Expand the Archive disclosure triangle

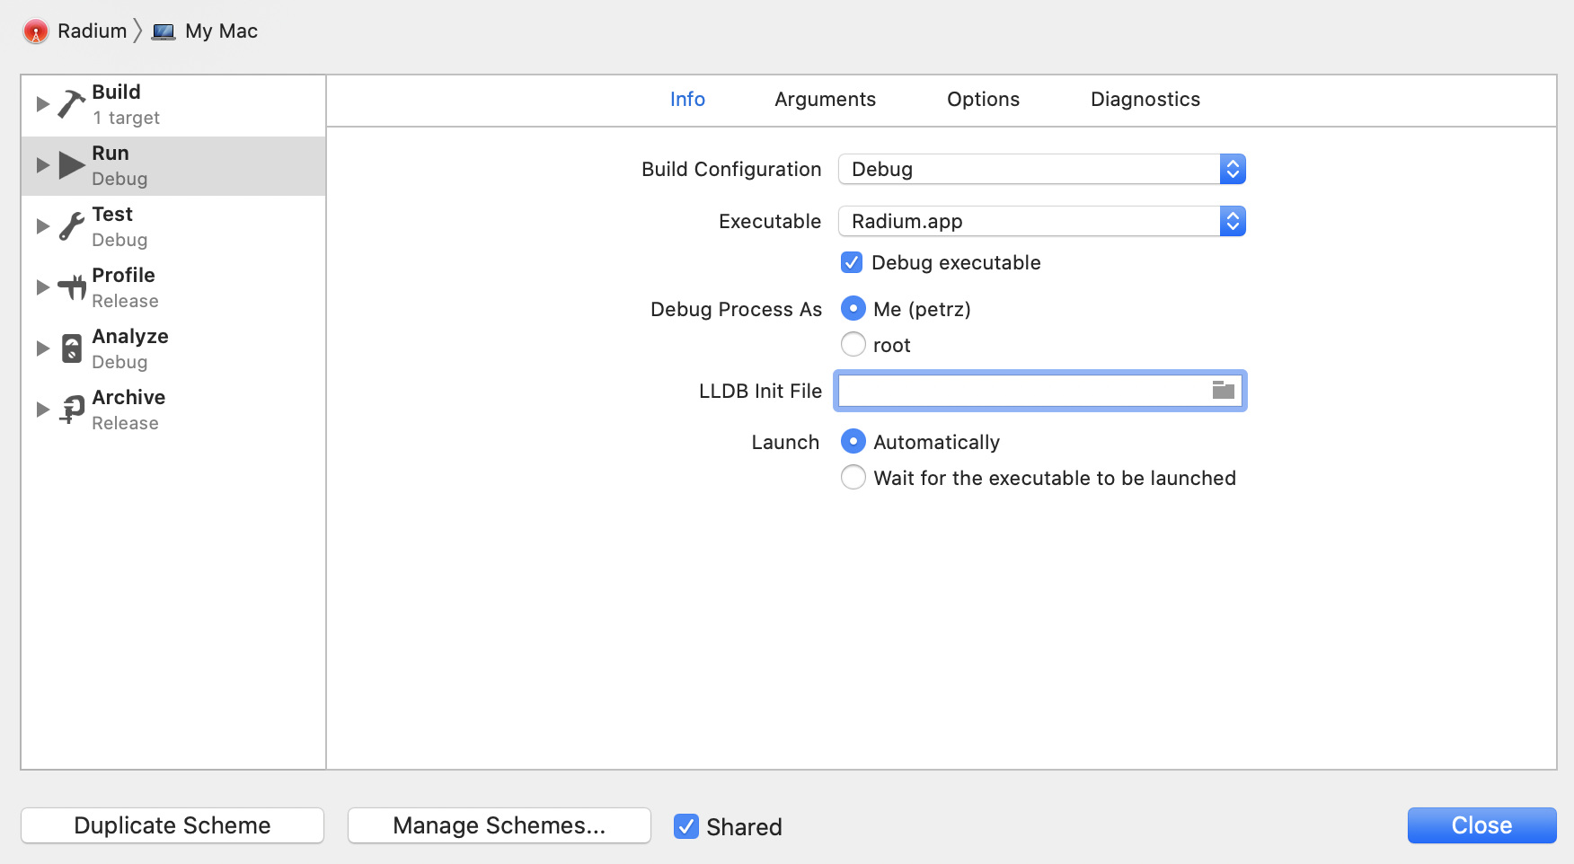point(42,410)
